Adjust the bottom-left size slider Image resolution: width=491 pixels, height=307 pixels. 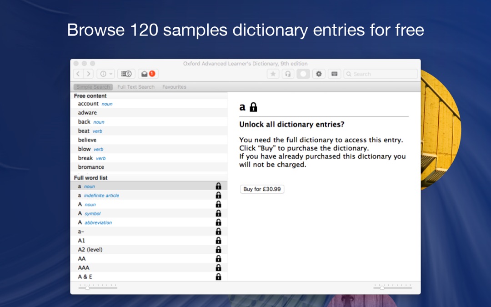[87, 287]
